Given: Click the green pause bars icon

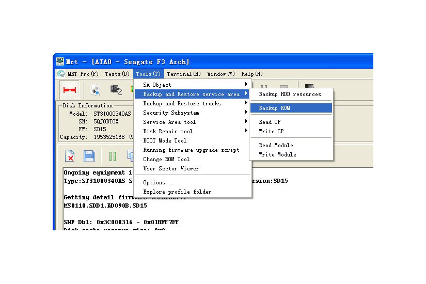Looking at the screenshot, I should (x=112, y=156).
